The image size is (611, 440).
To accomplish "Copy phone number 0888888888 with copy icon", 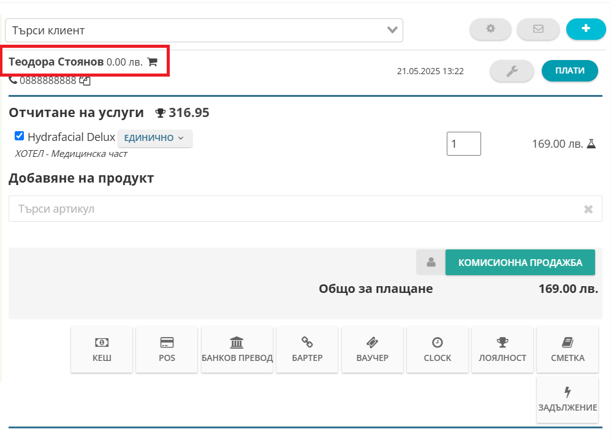I will 85,81.
